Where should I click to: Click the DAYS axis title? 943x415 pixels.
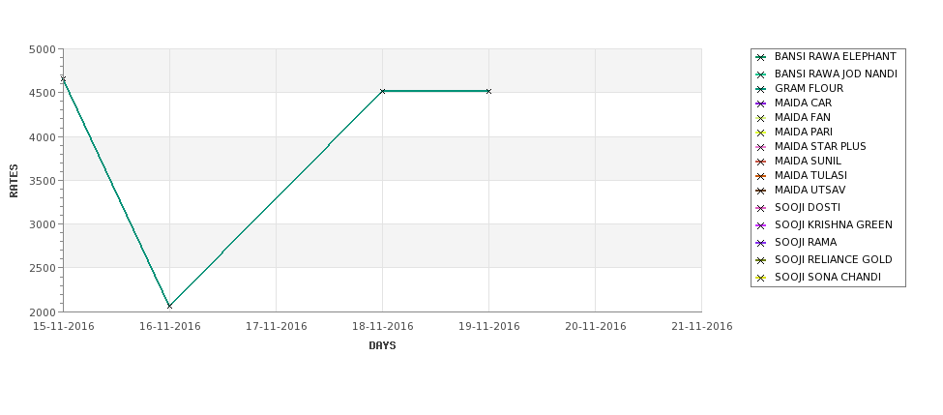pyautogui.click(x=382, y=345)
